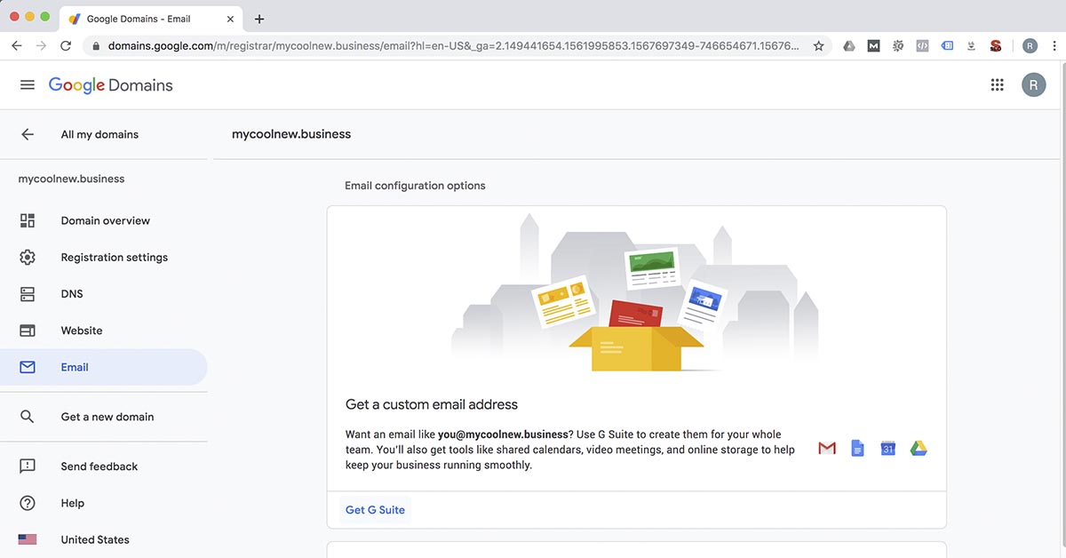Image resolution: width=1066 pixels, height=558 pixels.
Task: Toggle the sidebar with the hamburger menu
Action: point(26,84)
